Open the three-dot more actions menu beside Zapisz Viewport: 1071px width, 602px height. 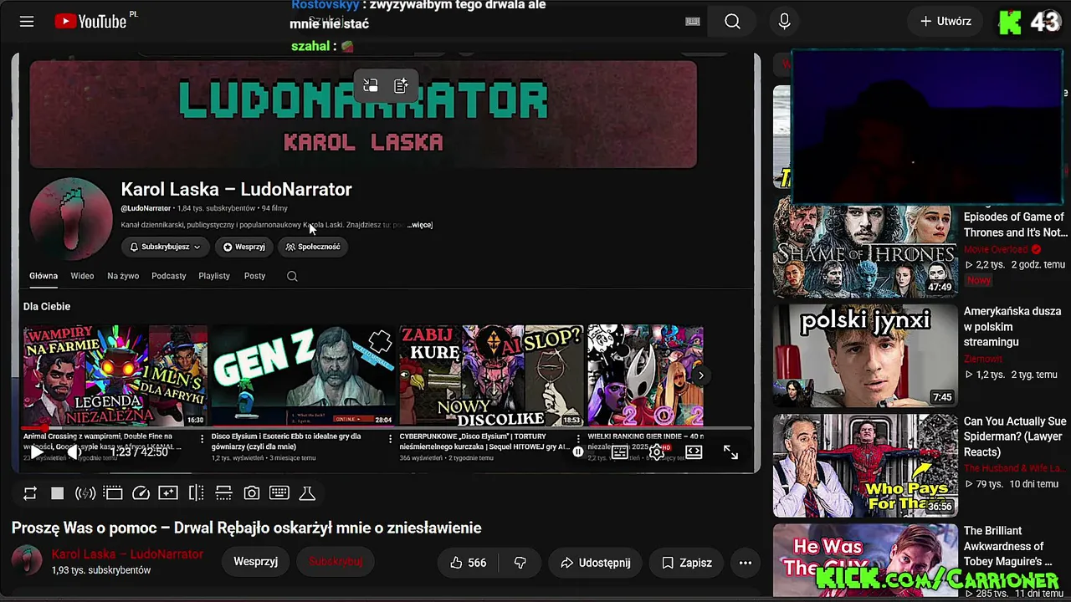click(x=746, y=563)
